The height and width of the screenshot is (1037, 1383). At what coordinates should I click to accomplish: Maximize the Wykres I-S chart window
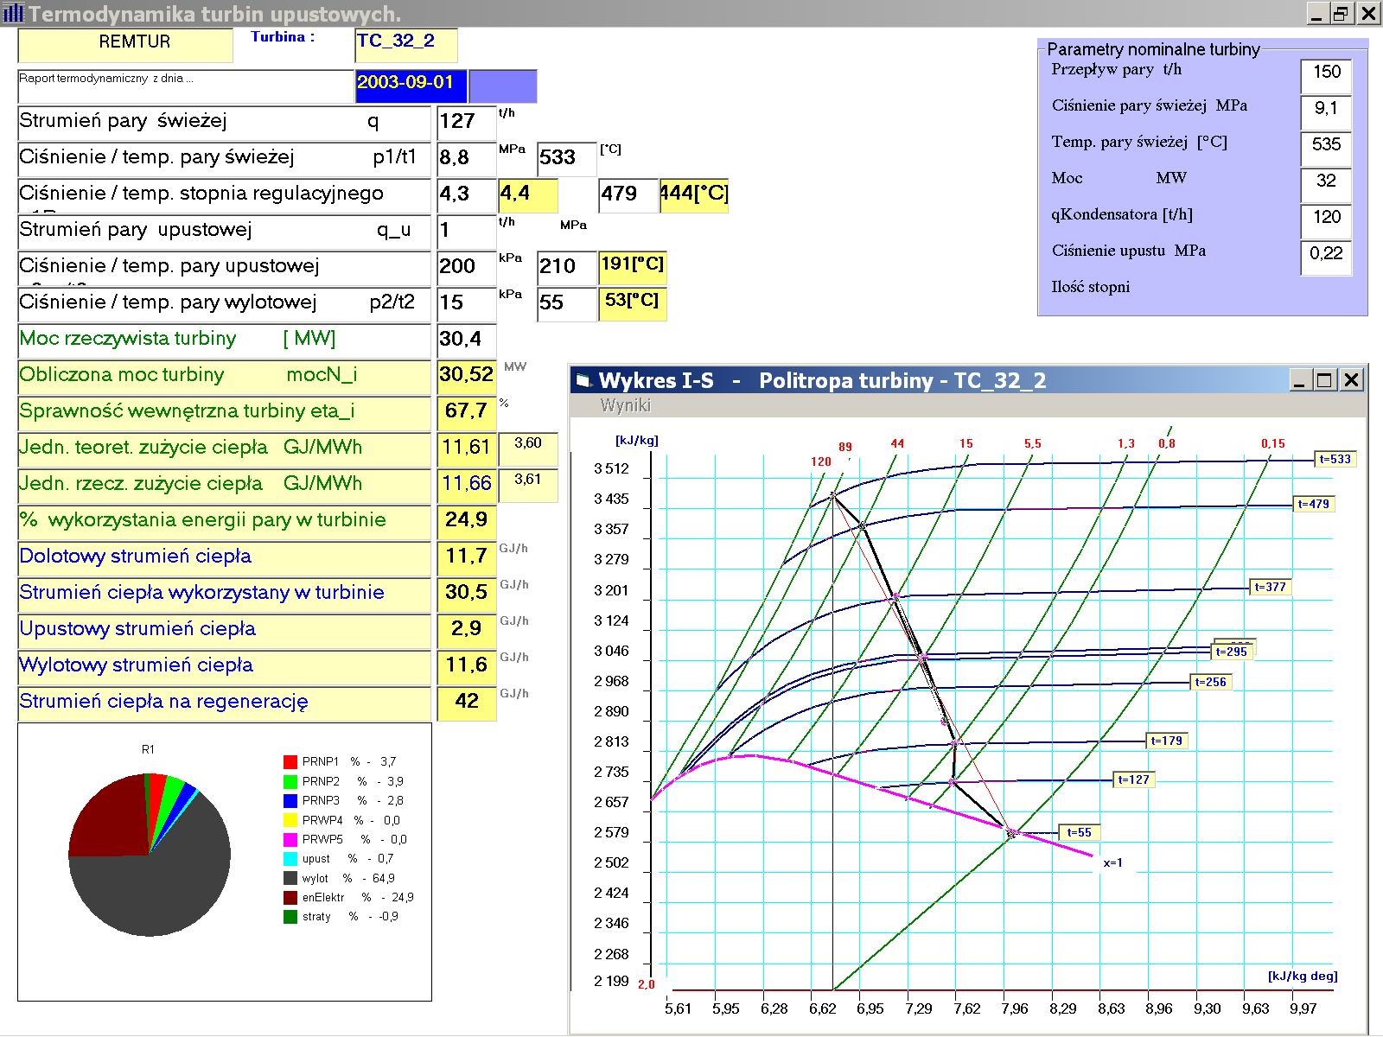pyautogui.click(x=1325, y=380)
